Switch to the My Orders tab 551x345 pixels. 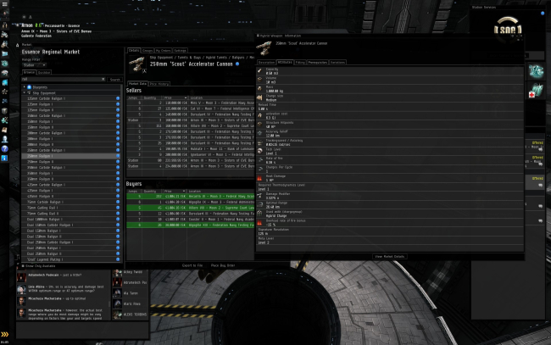(163, 51)
